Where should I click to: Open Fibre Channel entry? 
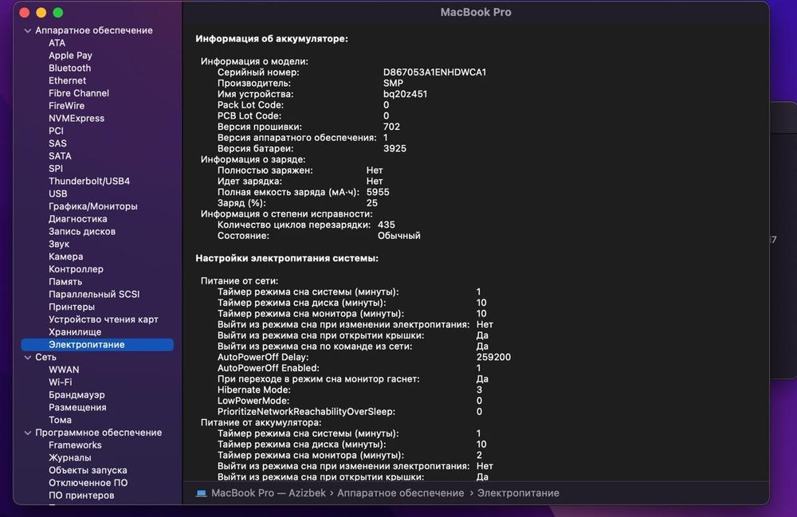[x=79, y=93]
